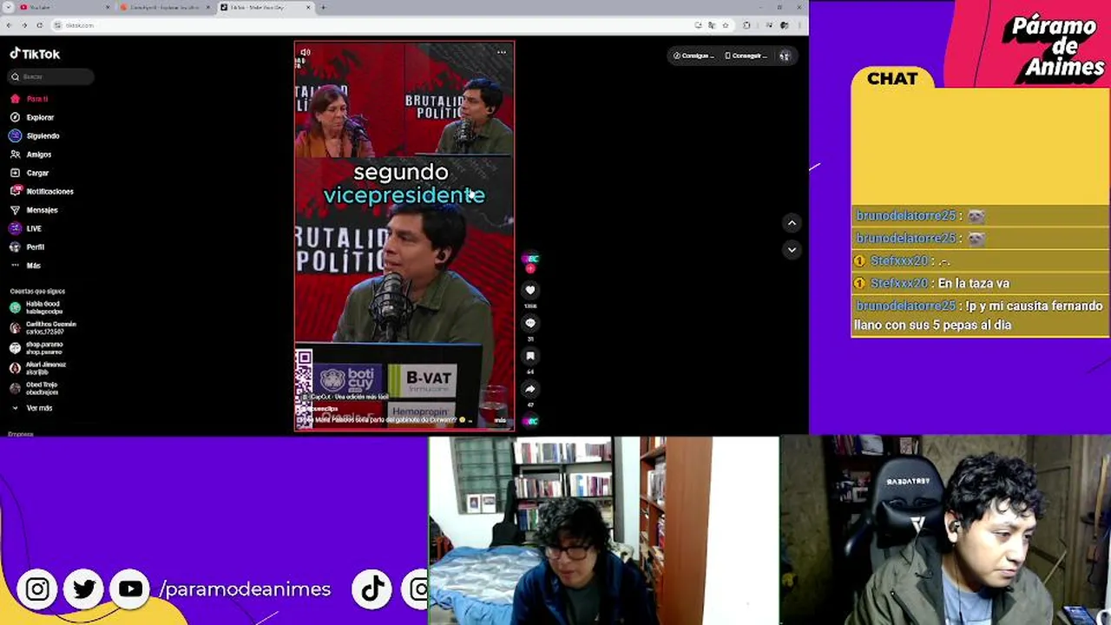Open the video three-dots options menu
1111x625 pixels.
pyautogui.click(x=502, y=52)
